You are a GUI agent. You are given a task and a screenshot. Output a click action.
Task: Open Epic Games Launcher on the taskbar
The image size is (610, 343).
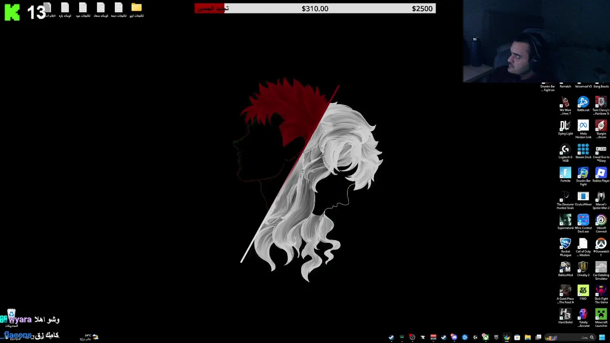click(x=496, y=337)
